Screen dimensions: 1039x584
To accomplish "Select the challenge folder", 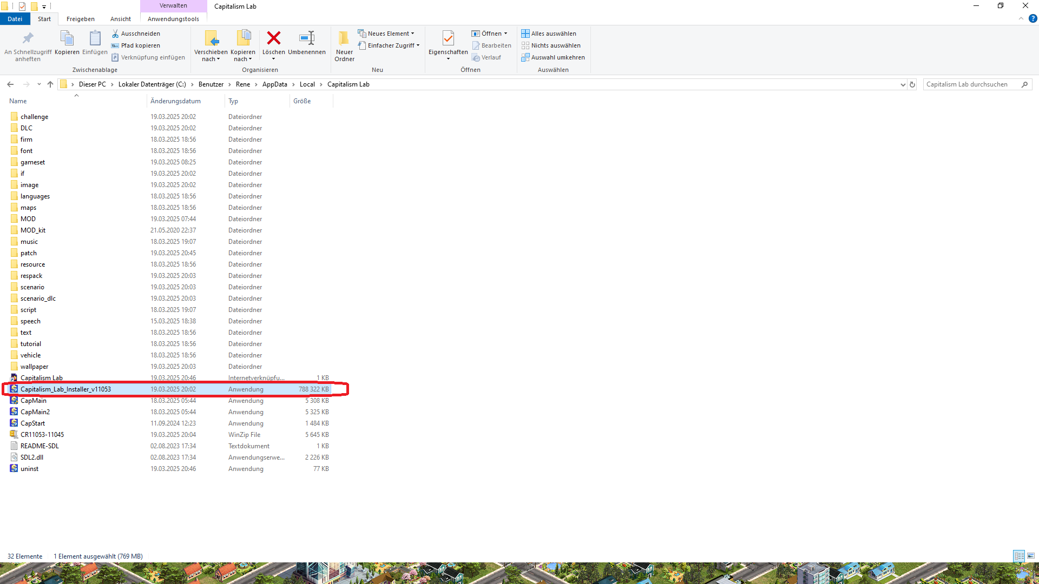I will [x=169, y=117].
